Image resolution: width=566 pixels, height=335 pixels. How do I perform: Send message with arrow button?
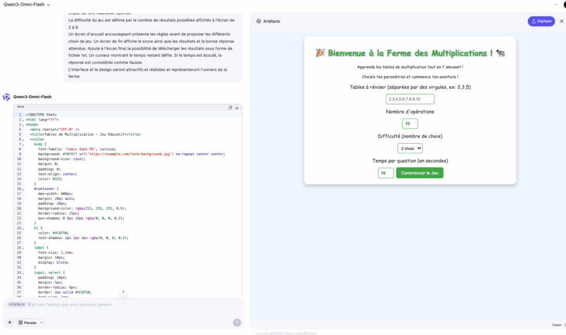coord(237,322)
